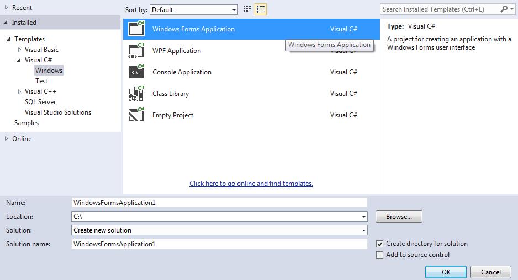The width and height of the screenshot is (518, 280).
Task: Select Visual Studio Solutions tree item
Action: point(58,112)
